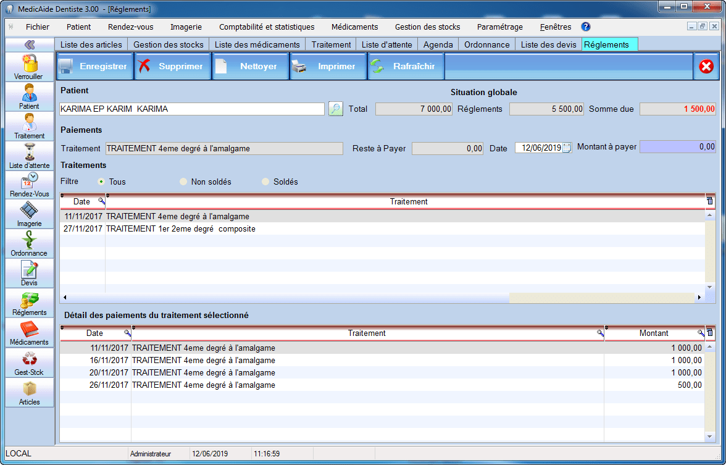This screenshot has width=726, height=465.
Task: Click the Montant column header
Action: click(x=654, y=333)
